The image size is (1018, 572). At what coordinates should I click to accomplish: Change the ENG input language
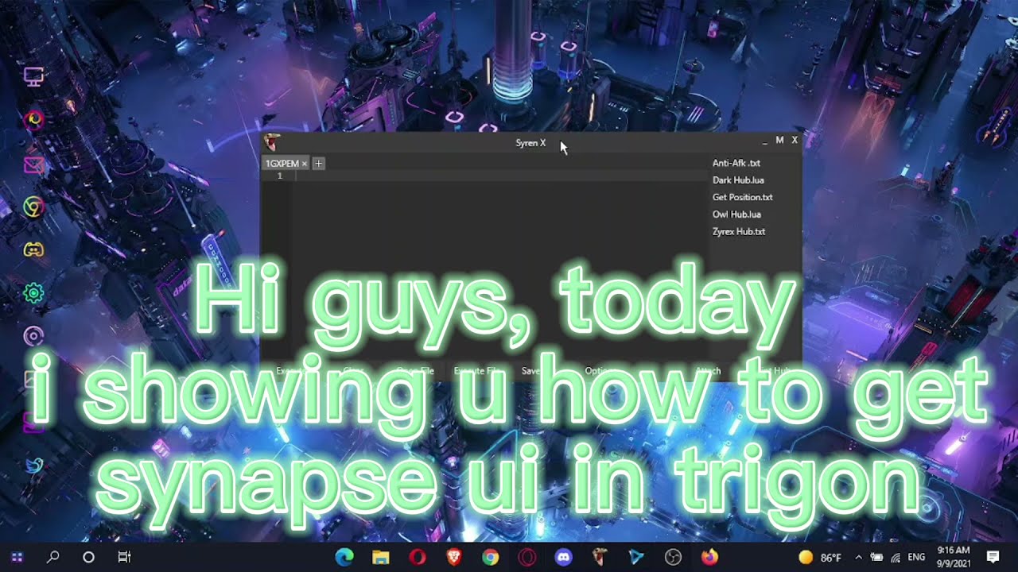pyautogui.click(x=916, y=558)
